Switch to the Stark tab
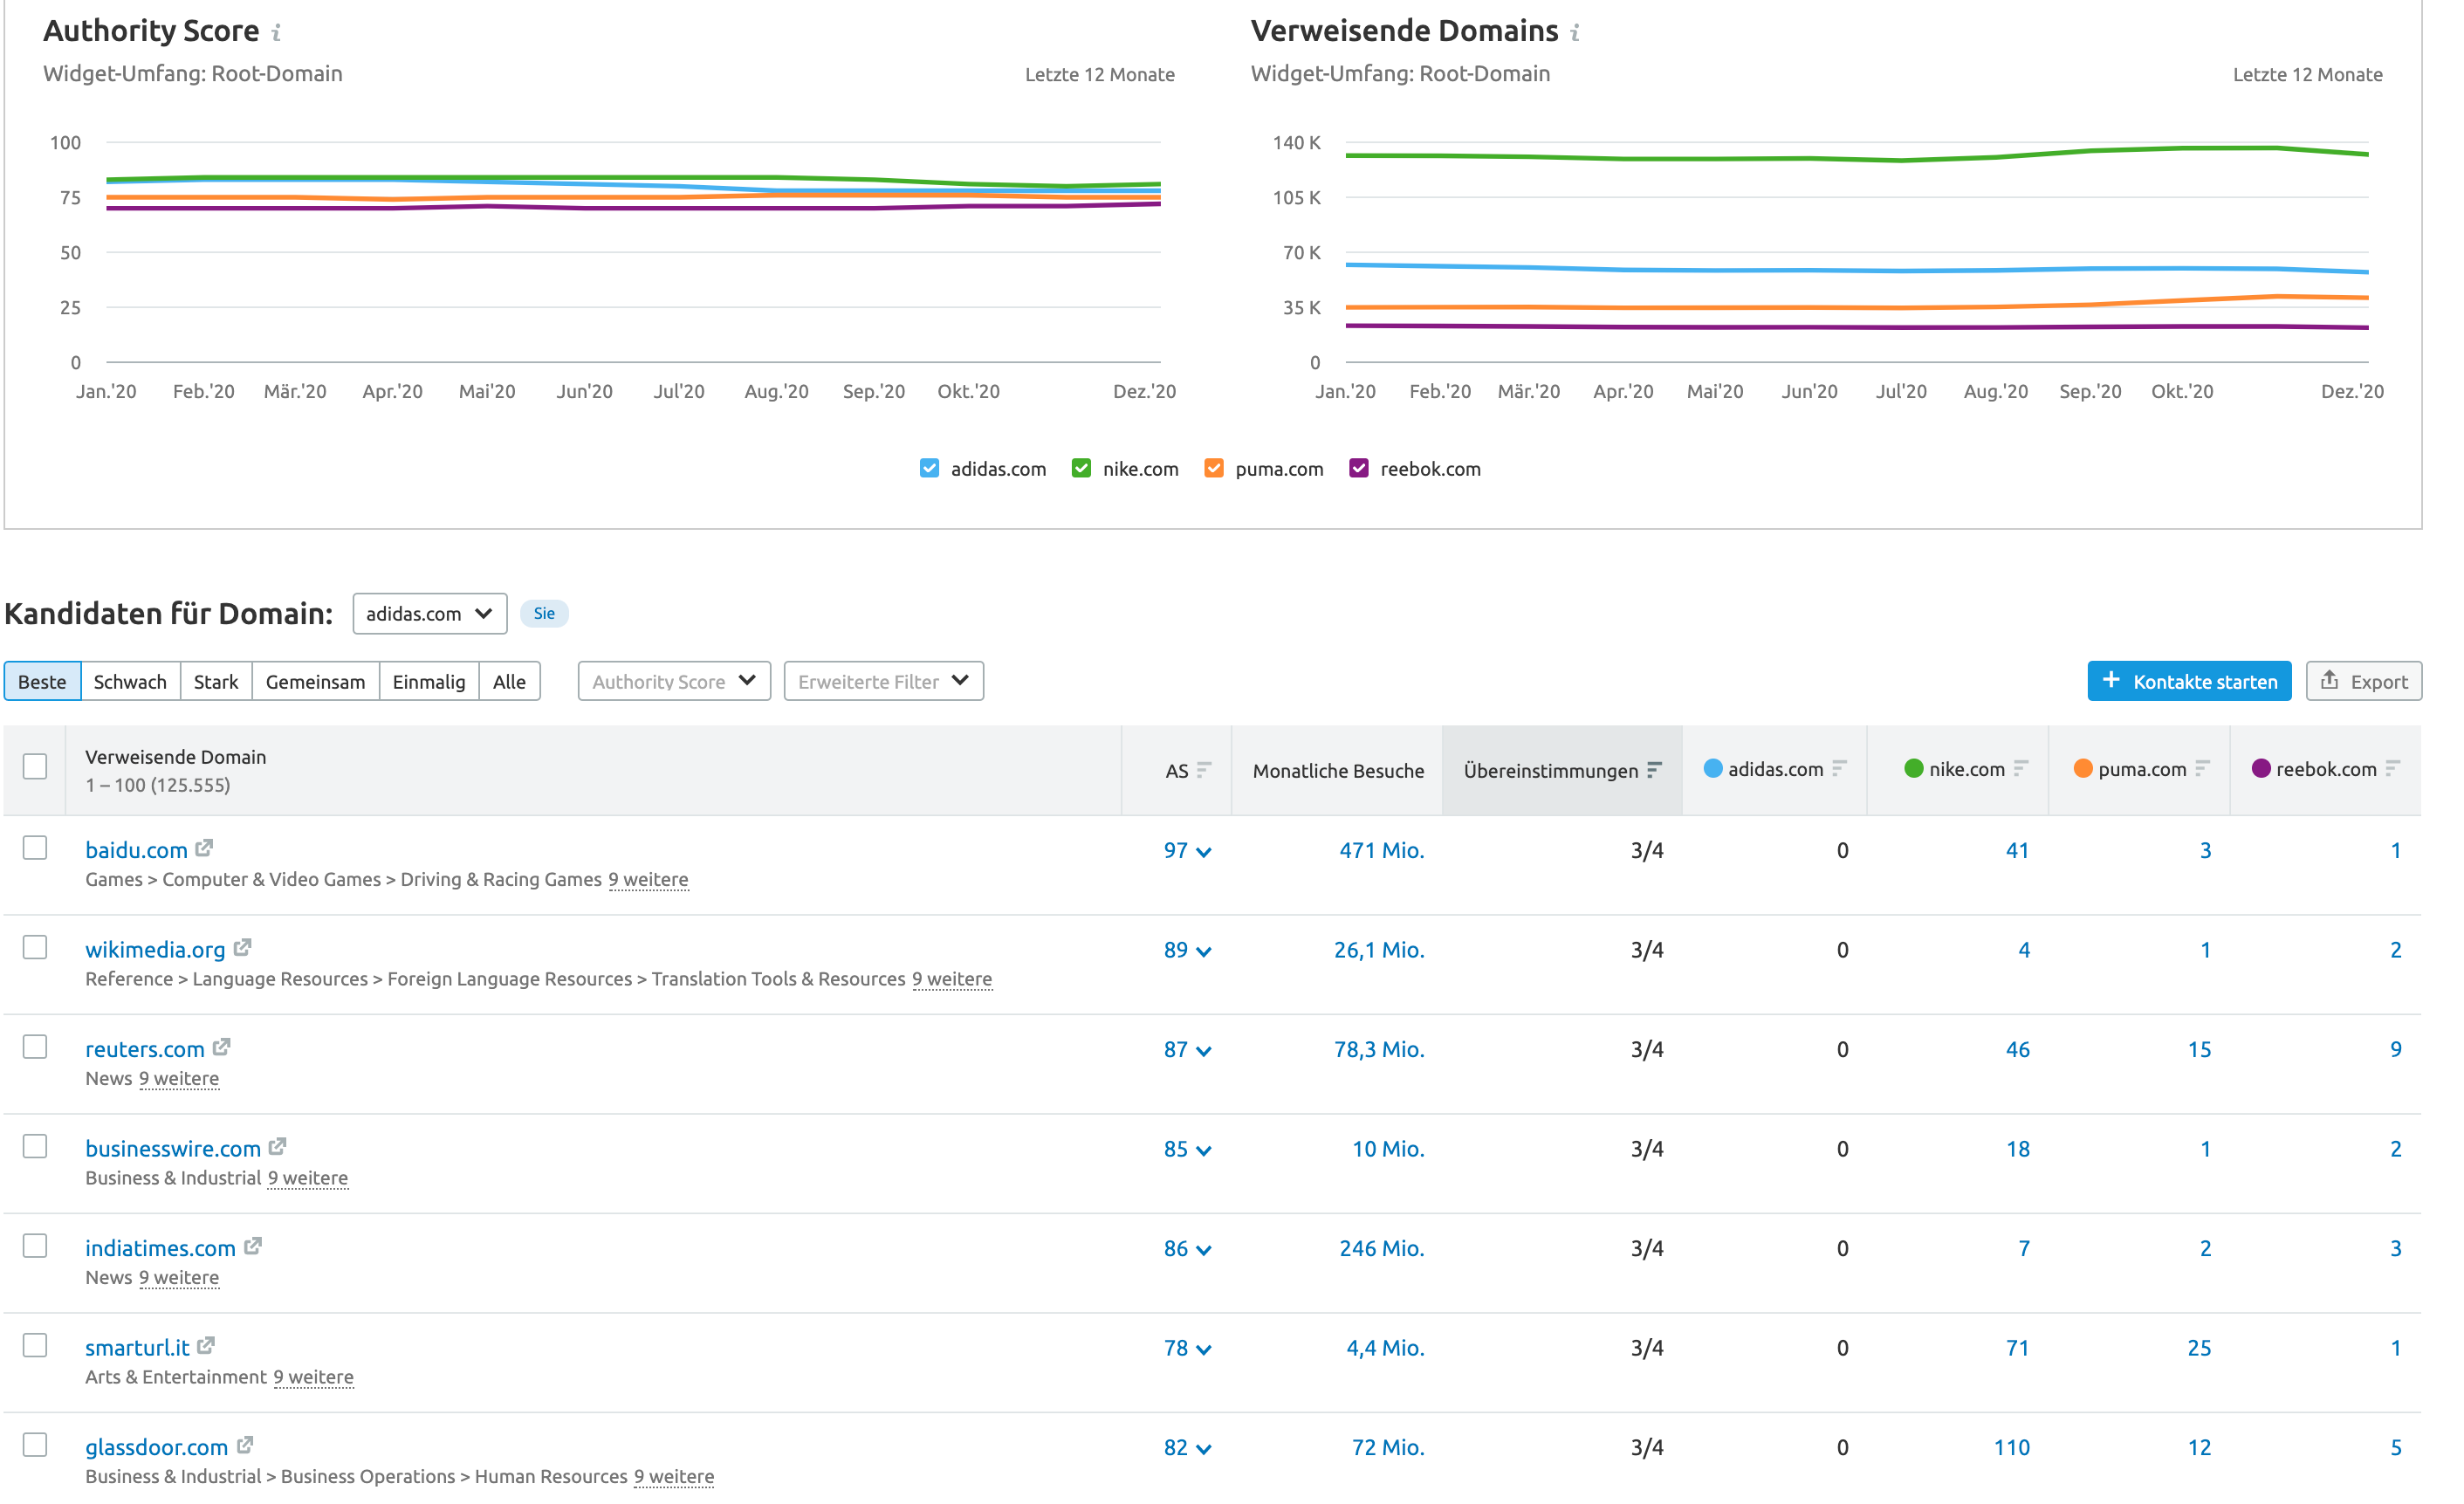Image resolution: width=2464 pixels, height=1504 pixels. coord(216,681)
